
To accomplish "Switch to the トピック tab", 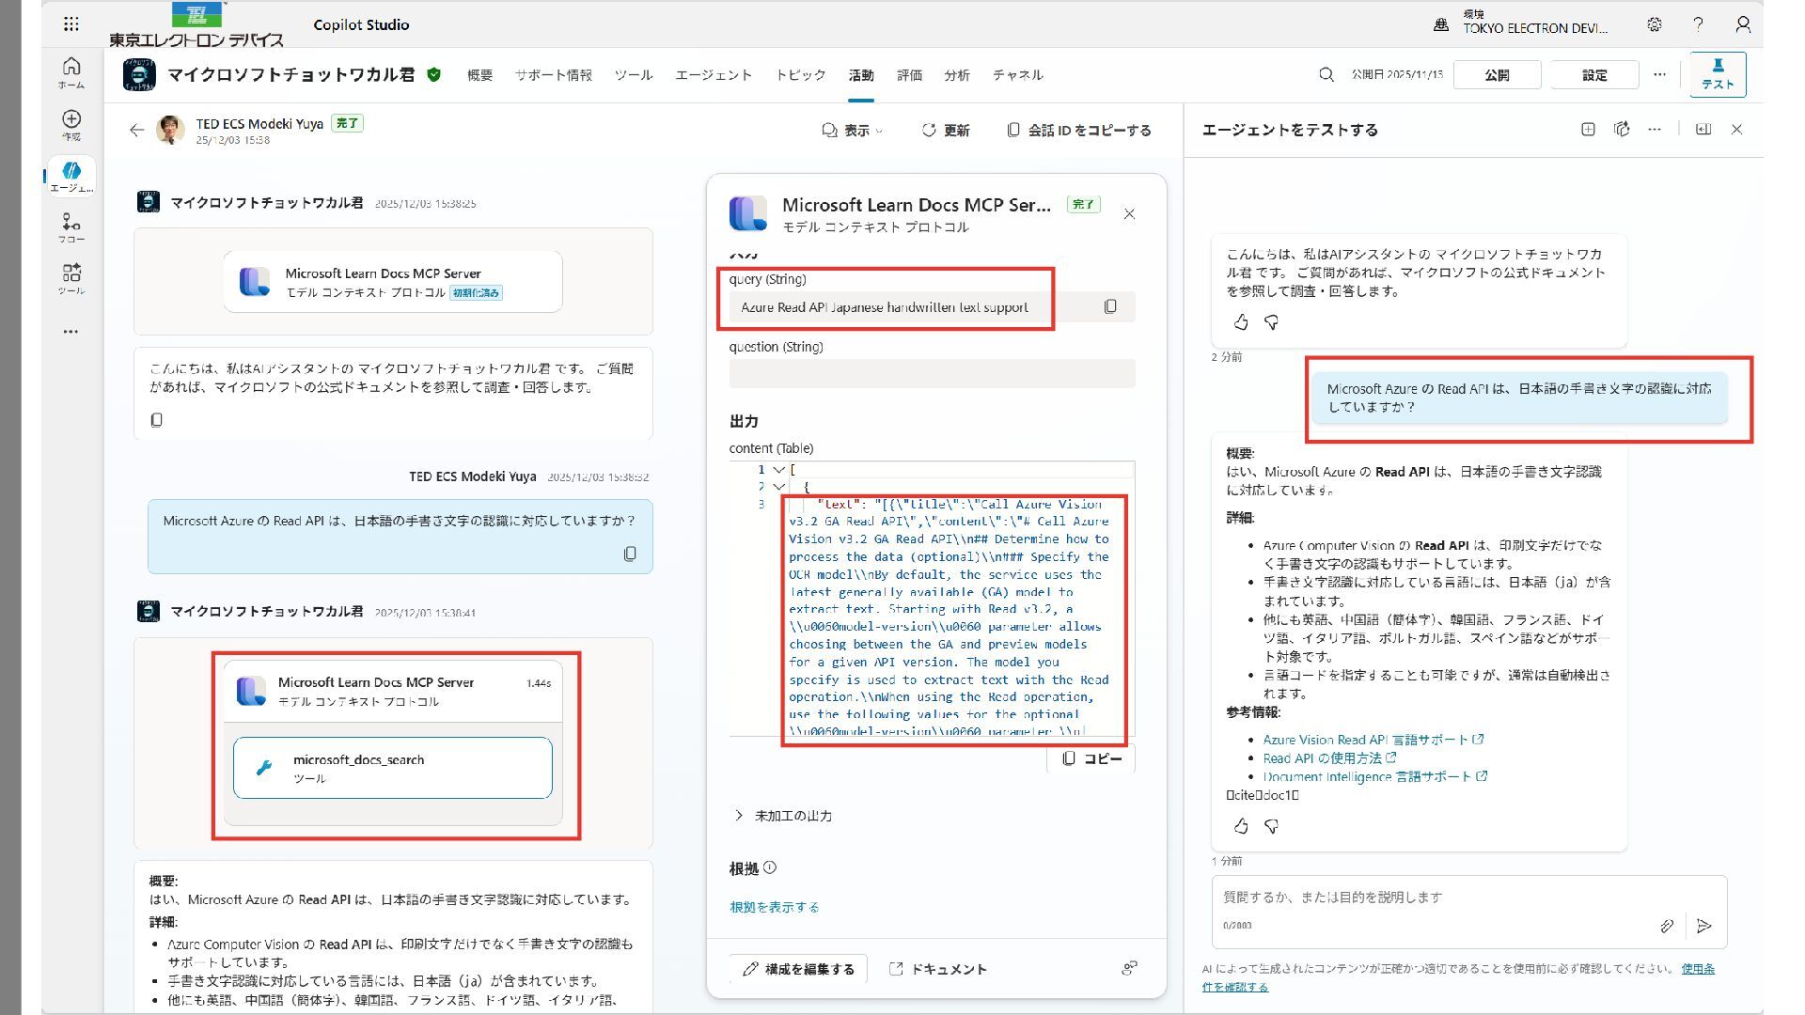I will coord(800,75).
